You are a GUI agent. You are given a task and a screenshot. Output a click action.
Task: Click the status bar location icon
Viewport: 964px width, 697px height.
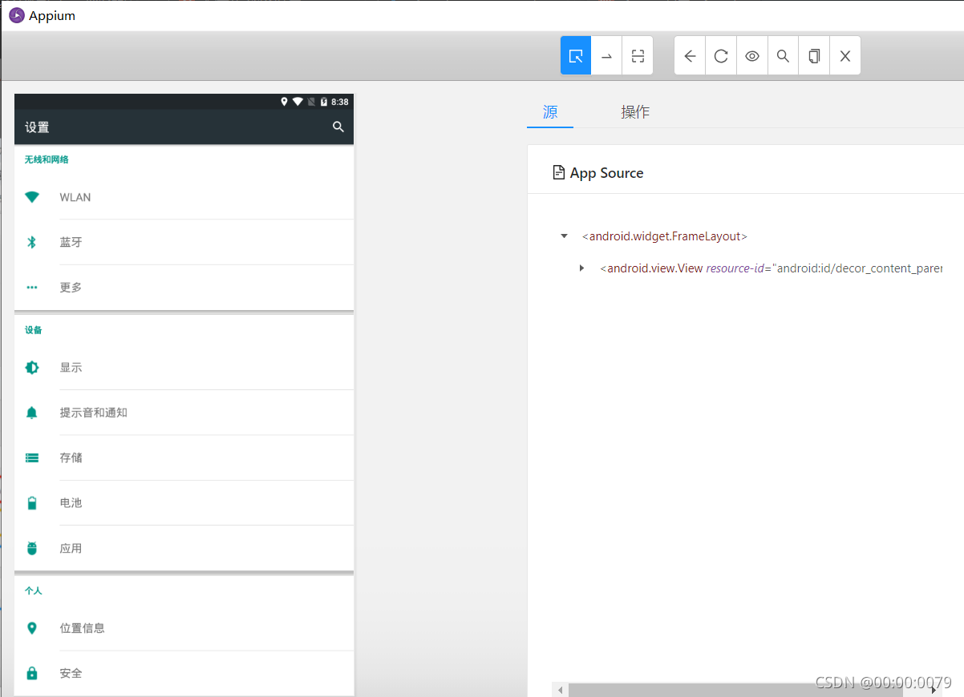coord(284,102)
